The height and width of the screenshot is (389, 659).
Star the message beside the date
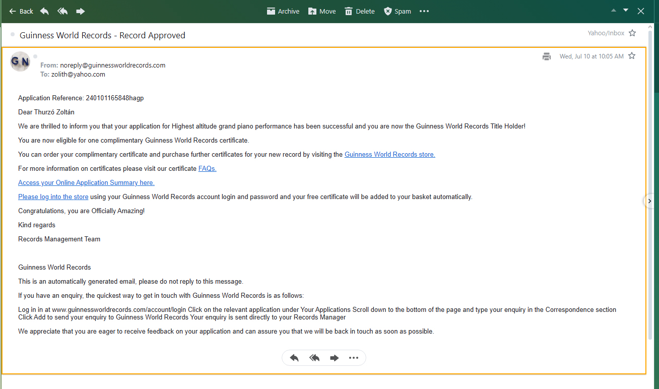pyautogui.click(x=632, y=56)
